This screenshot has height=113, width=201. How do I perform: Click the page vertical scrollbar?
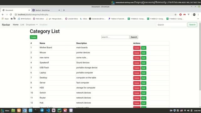click(x=200, y=56)
